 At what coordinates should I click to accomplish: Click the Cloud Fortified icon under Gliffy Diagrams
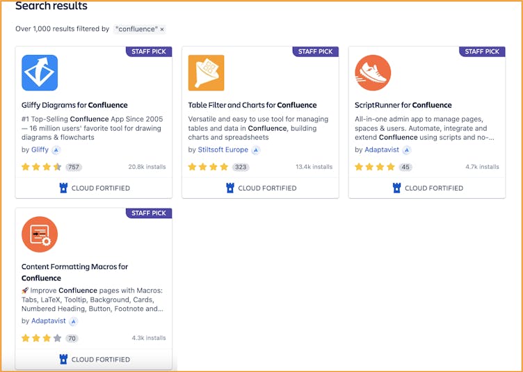click(63, 188)
